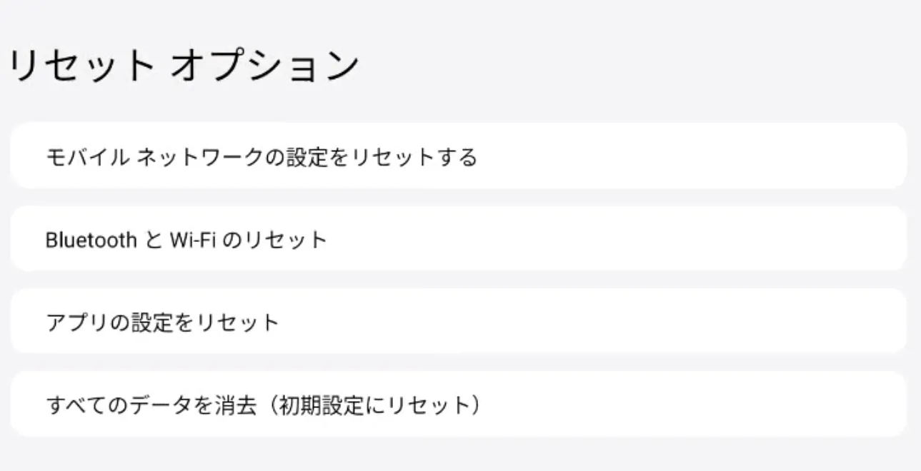Open モバイル ネットワークの設定をリセットする option
Image resolution: width=921 pixels, height=471 pixels.
(261, 157)
